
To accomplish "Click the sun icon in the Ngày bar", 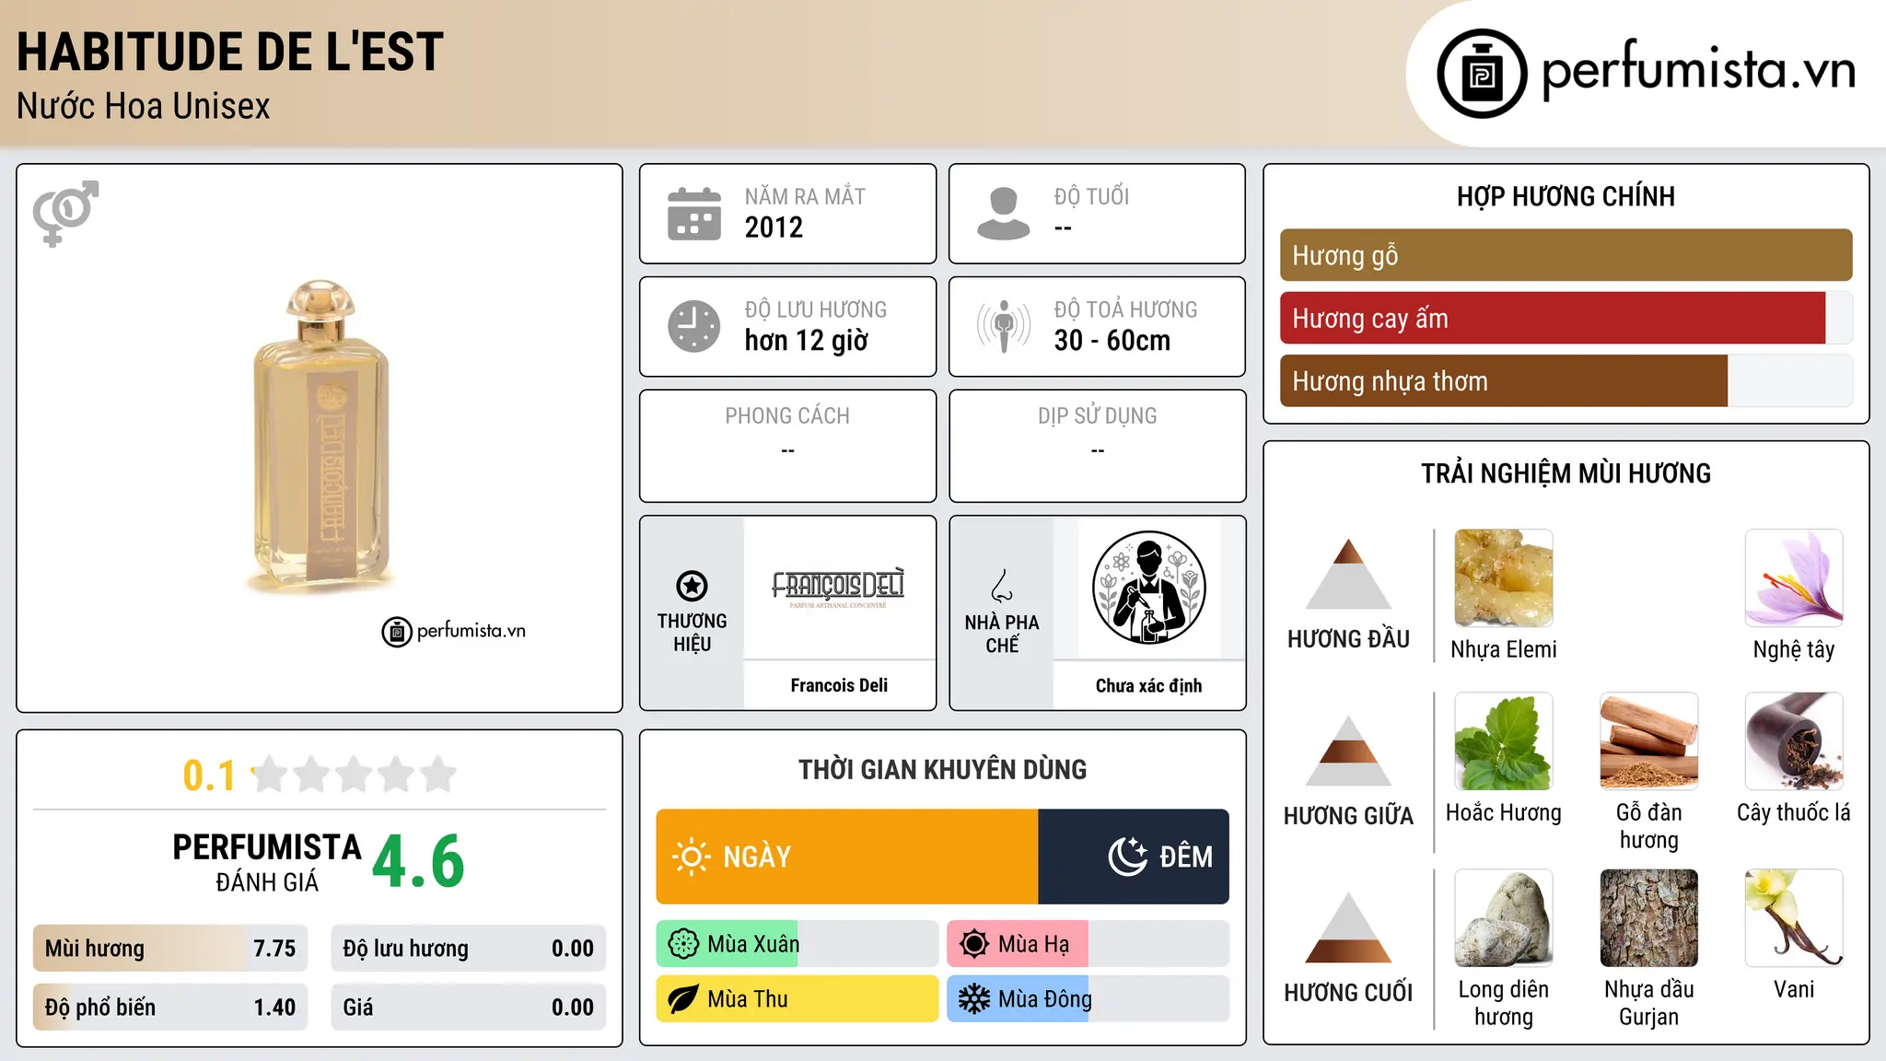I will [691, 857].
